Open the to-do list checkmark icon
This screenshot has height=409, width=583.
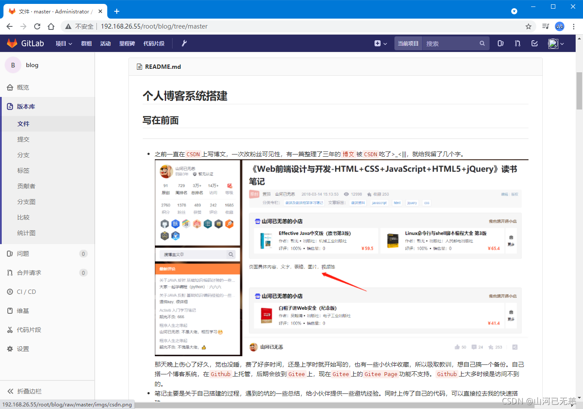[x=535, y=43]
